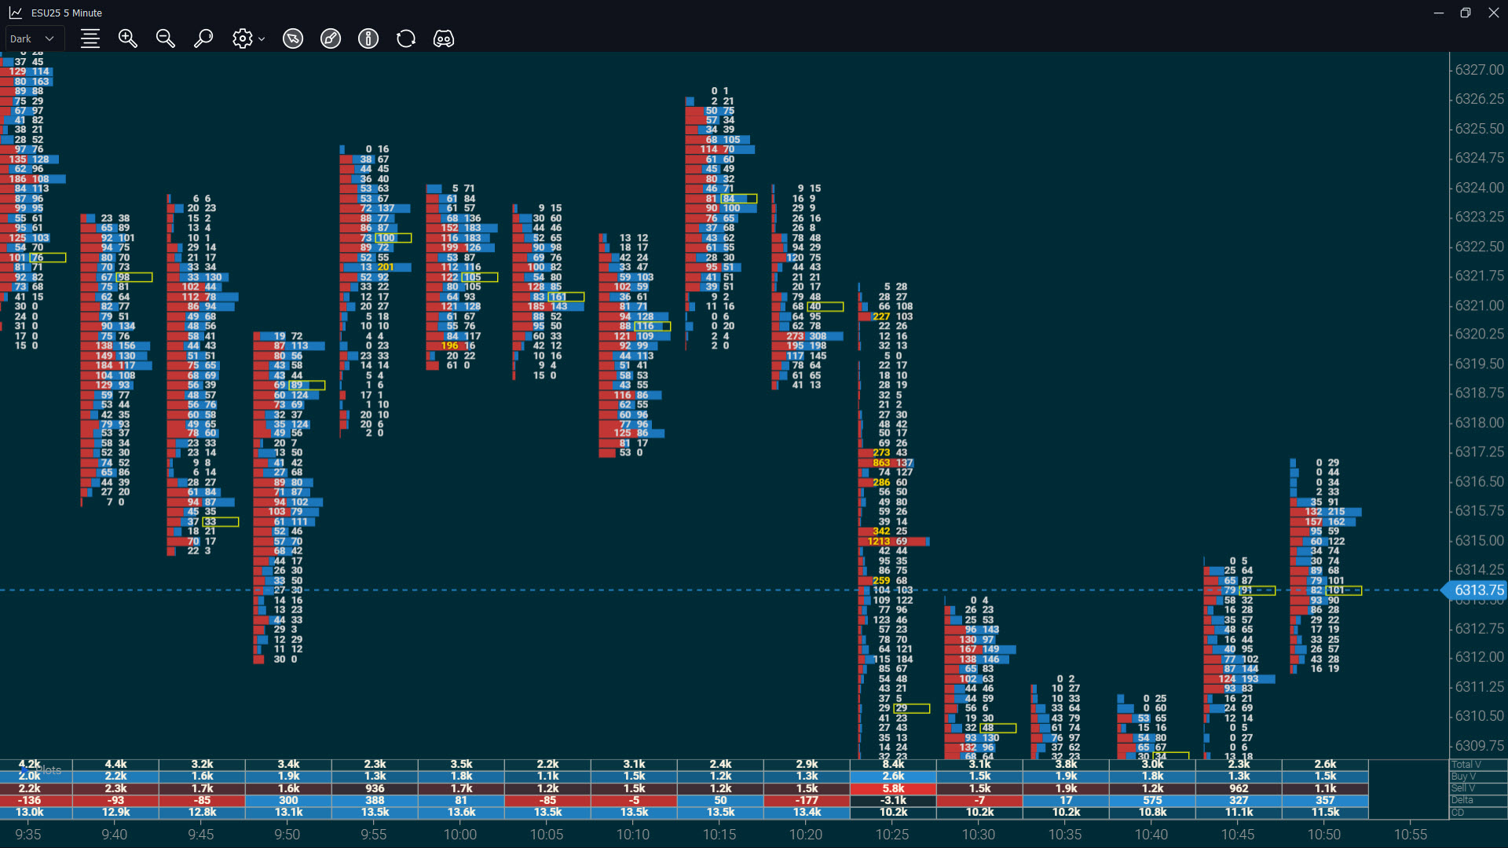Click the Sell V row label
The height and width of the screenshot is (848, 1508).
[x=1463, y=788]
